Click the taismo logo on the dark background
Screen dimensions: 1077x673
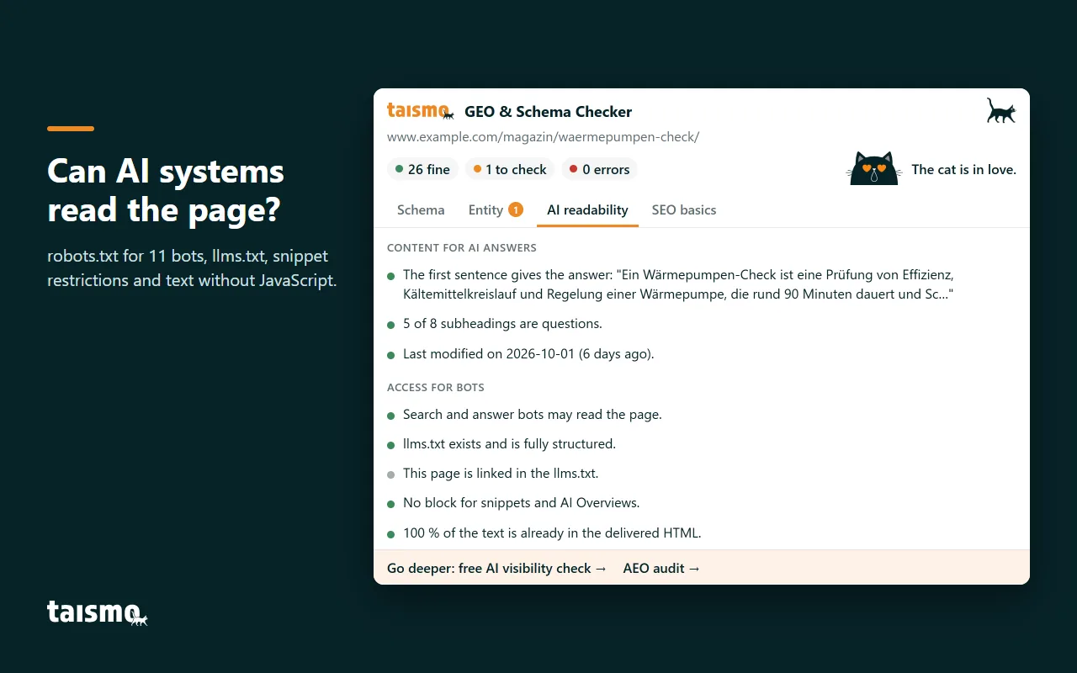coord(98,612)
